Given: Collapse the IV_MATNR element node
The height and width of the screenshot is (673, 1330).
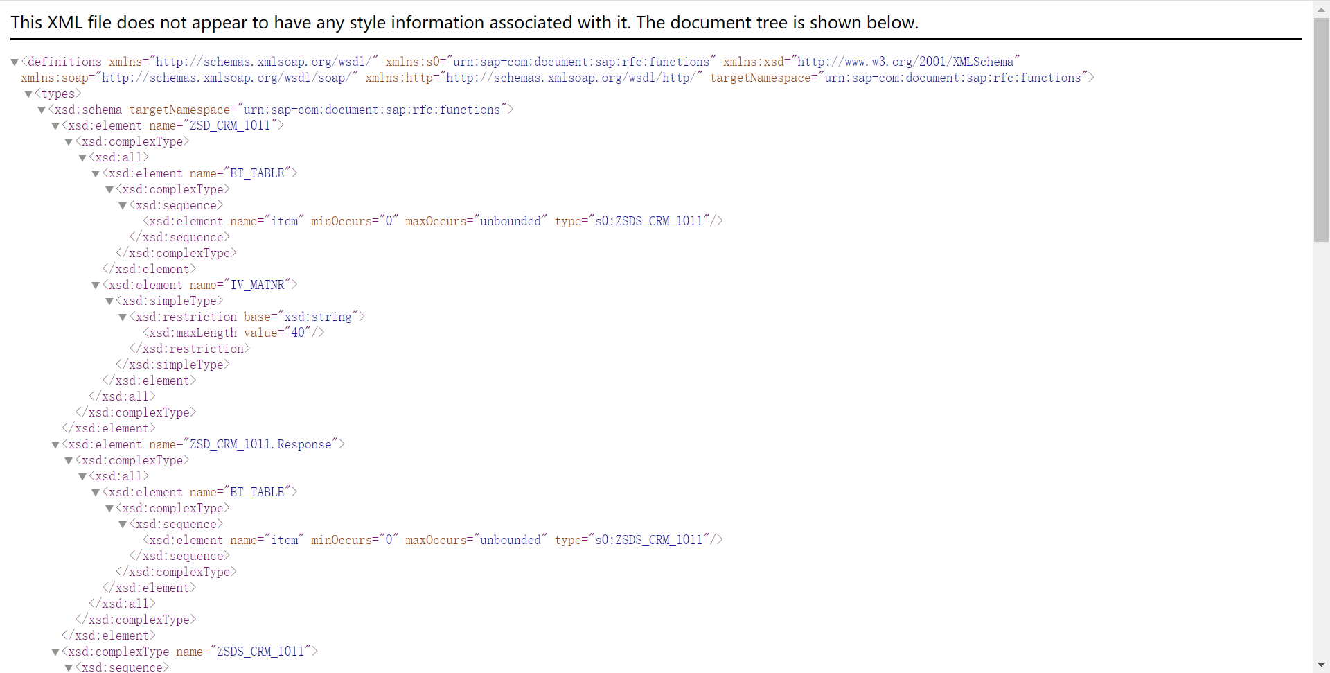Looking at the screenshot, I should 96,285.
